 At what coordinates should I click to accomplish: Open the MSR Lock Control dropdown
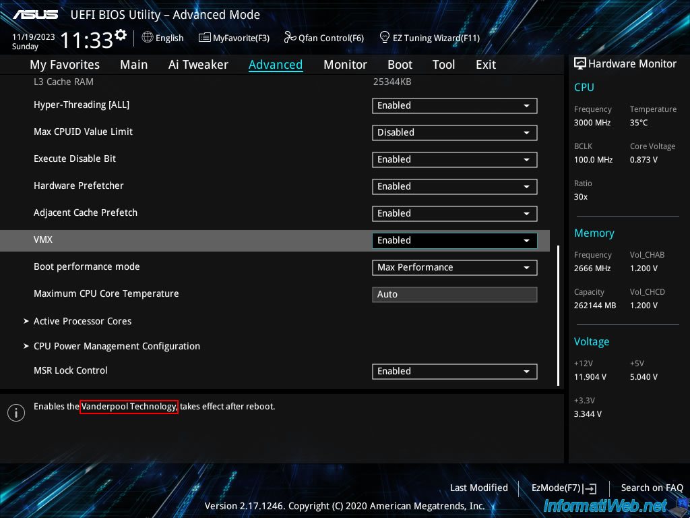coord(454,371)
